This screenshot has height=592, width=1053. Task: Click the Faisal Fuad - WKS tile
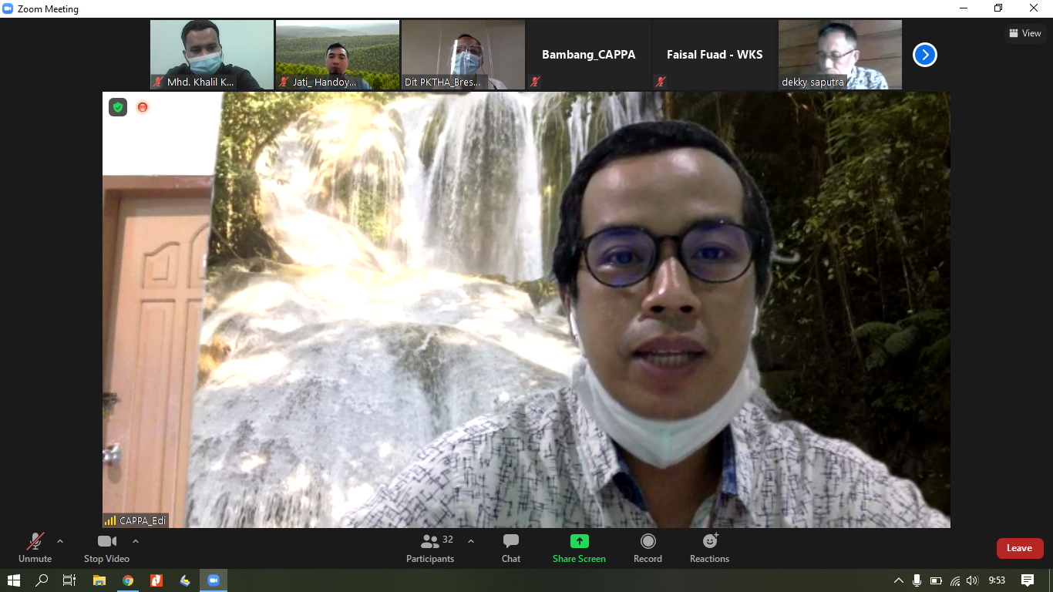tap(714, 55)
